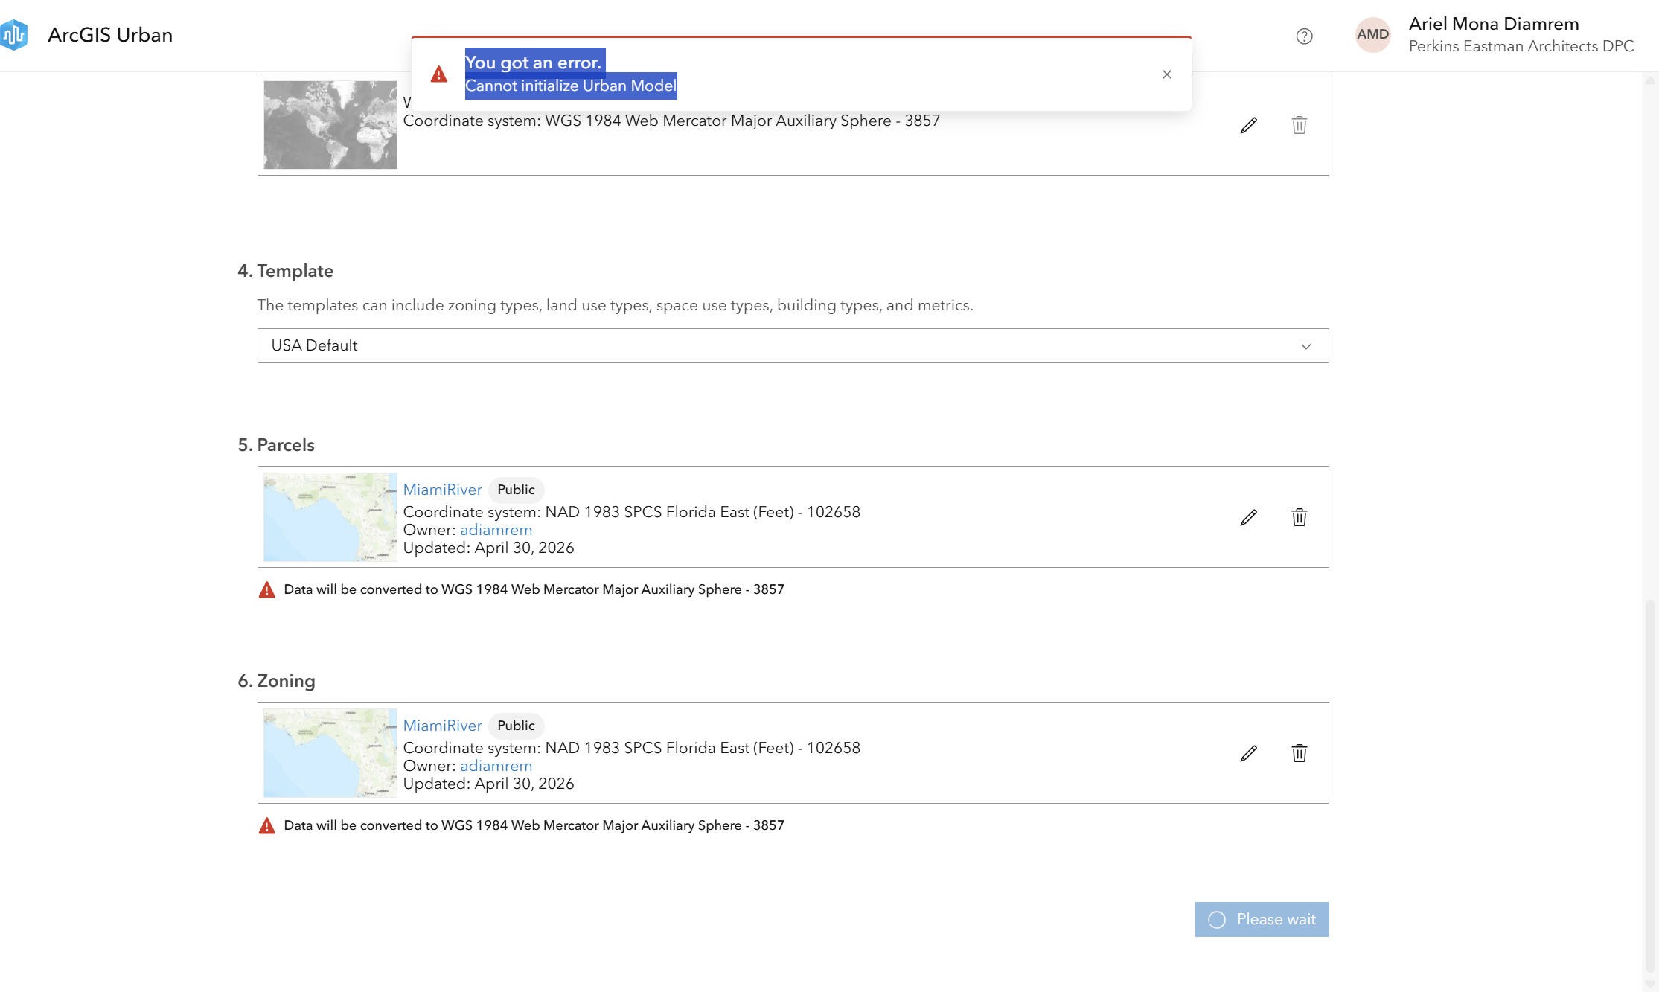Click the Public badge in Zoning
This screenshot has height=992, width=1659.
pyautogui.click(x=516, y=726)
